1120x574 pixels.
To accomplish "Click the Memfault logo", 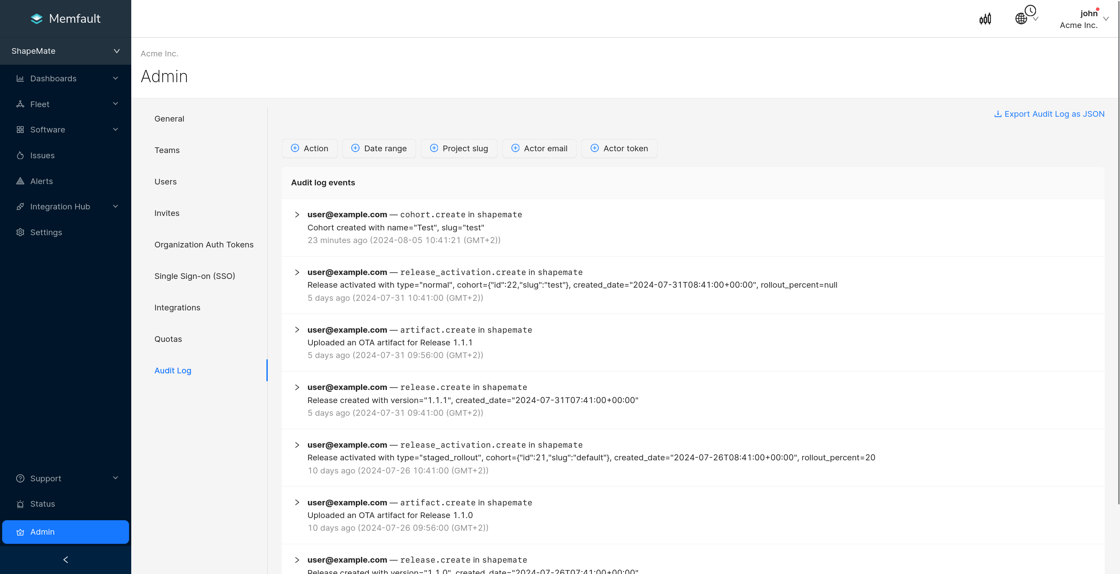I will 65,18.
